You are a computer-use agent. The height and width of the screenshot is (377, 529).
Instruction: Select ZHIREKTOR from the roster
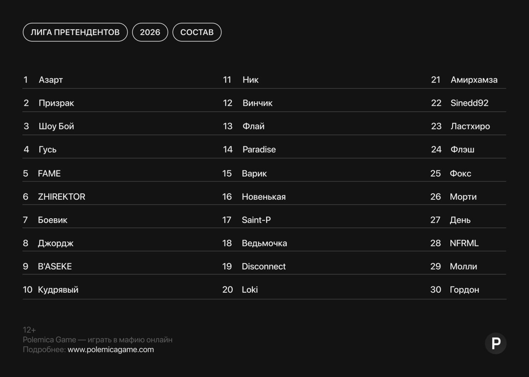(62, 197)
